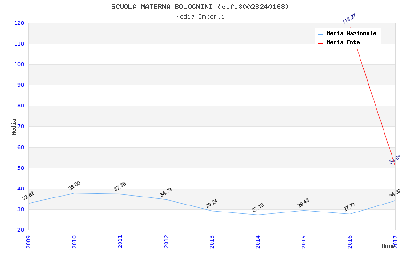Click the Anno axis title
400x258 pixels.
click(x=388, y=246)
